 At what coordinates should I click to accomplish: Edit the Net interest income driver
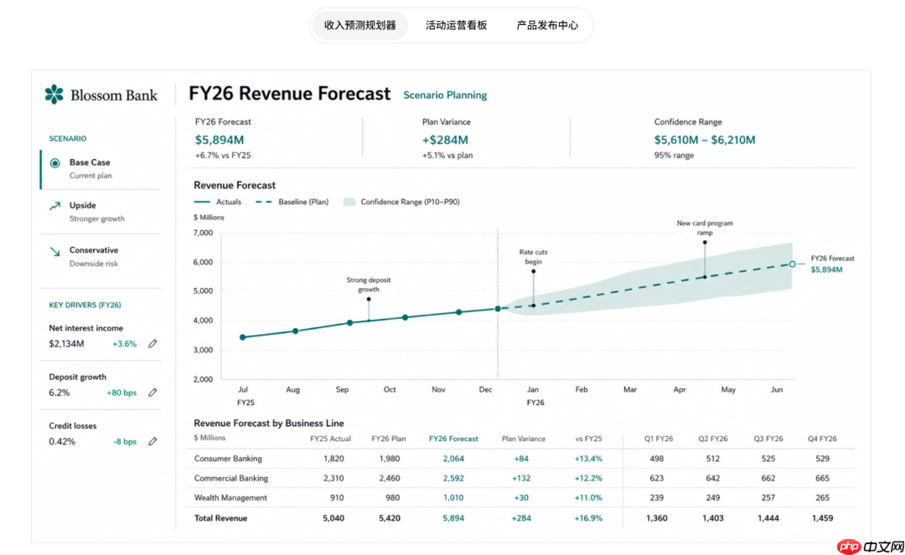point(153,343)
